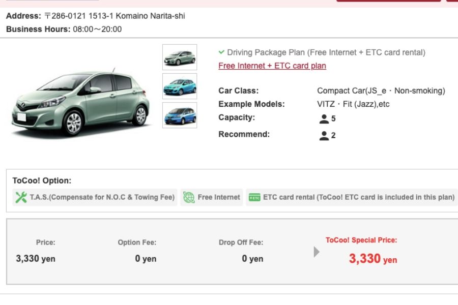Click the Free Internet globe icon
458x305 pixels.
[x=189, y=197]
